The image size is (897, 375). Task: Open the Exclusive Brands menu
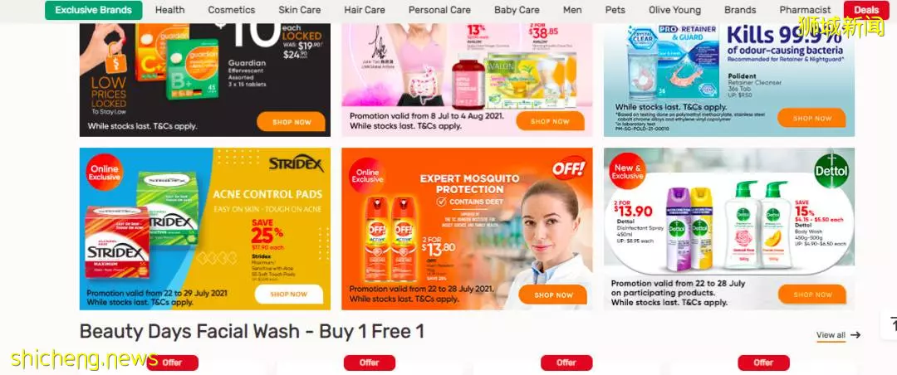(94, 10)
